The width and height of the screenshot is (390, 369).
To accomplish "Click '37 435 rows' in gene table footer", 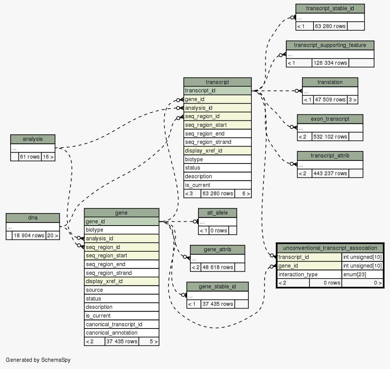I will click(x=122, y=342).
